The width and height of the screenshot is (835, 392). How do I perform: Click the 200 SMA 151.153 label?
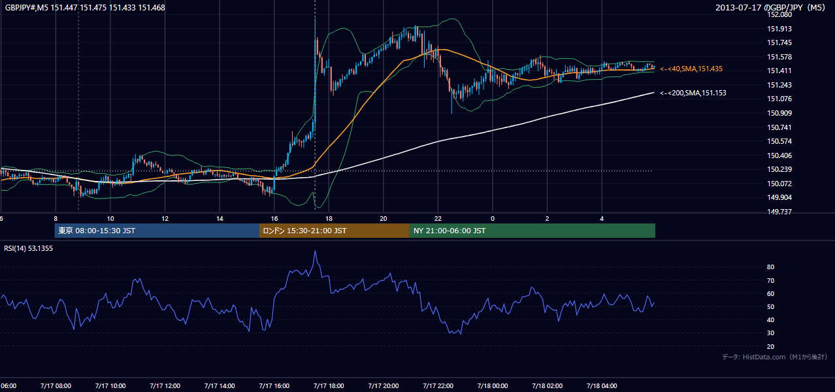coord(693,93)
